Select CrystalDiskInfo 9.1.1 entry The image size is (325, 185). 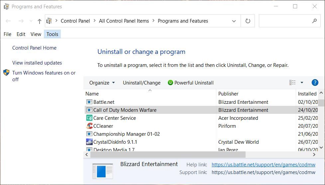[201, 142]
